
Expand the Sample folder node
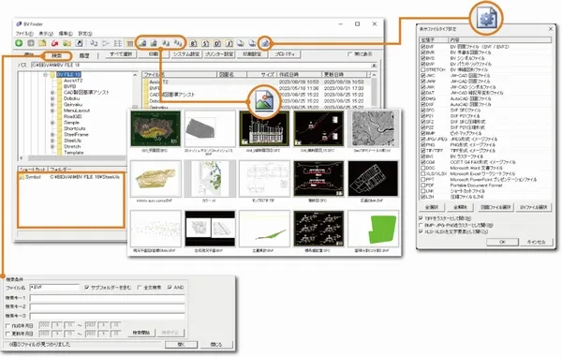coord(52,123)
